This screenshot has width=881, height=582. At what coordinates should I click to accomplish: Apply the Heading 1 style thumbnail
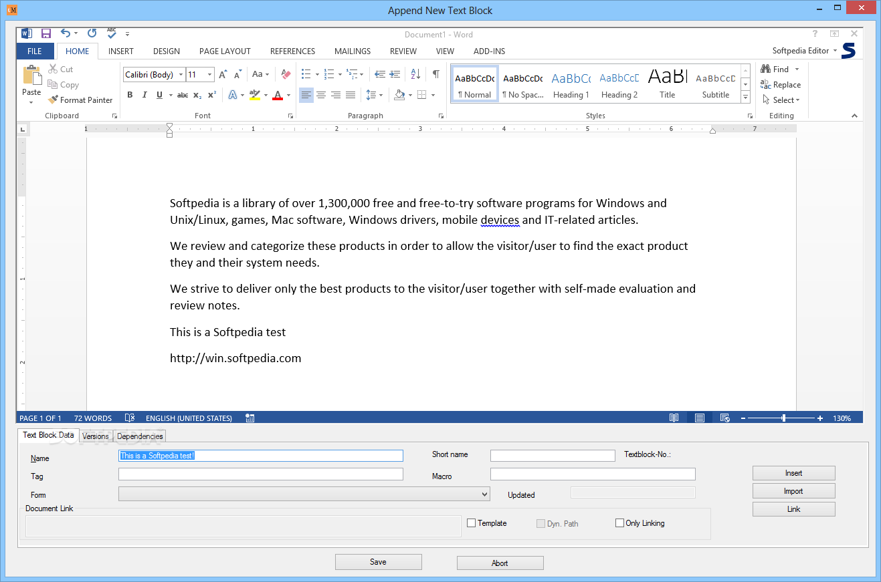(571, 84)
